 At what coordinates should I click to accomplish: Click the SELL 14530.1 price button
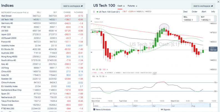190,19
